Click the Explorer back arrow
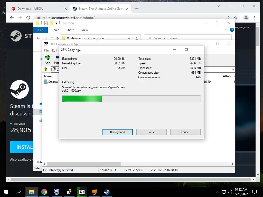The image size is (263, 197). pos(39,38)
